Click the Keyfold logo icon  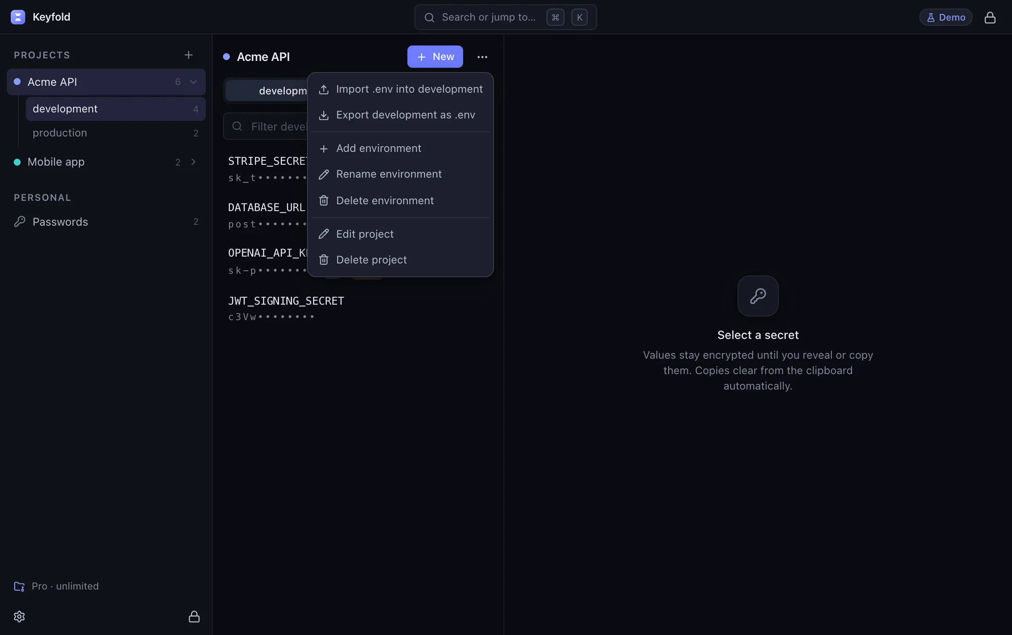tap(18, 17)
